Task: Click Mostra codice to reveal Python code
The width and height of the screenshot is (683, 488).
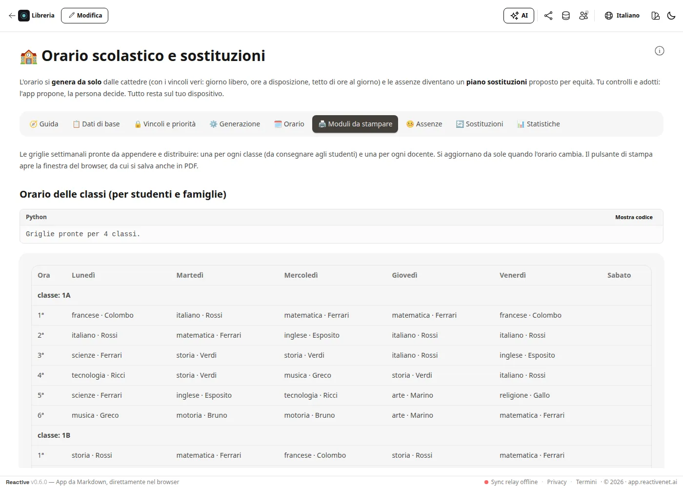Action: 634,217
